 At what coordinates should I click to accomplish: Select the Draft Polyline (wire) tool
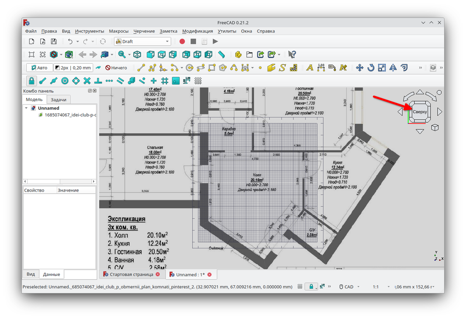coord(152,68)
